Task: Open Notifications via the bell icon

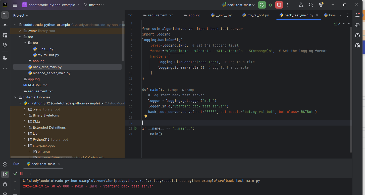Action: click(x=357, y=15)
